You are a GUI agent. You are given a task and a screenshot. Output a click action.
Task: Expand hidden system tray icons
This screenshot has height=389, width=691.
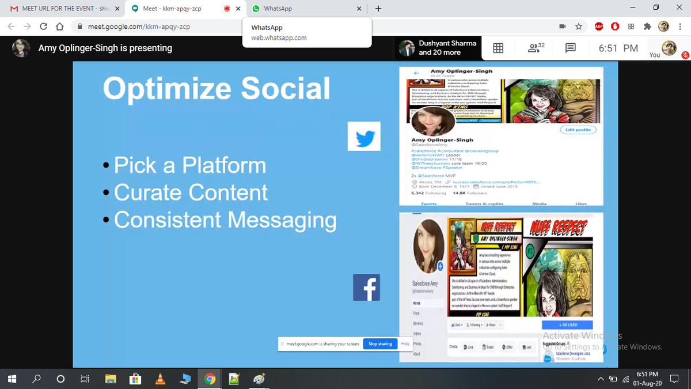(601, 379)
